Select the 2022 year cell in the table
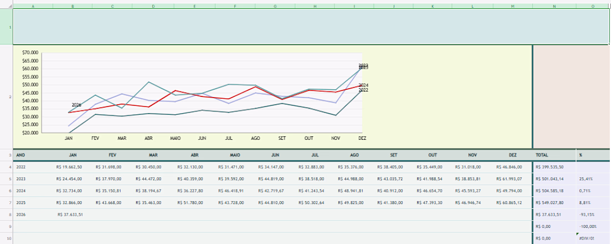This screenshot has width=611, height=244. tap(33, 167)
